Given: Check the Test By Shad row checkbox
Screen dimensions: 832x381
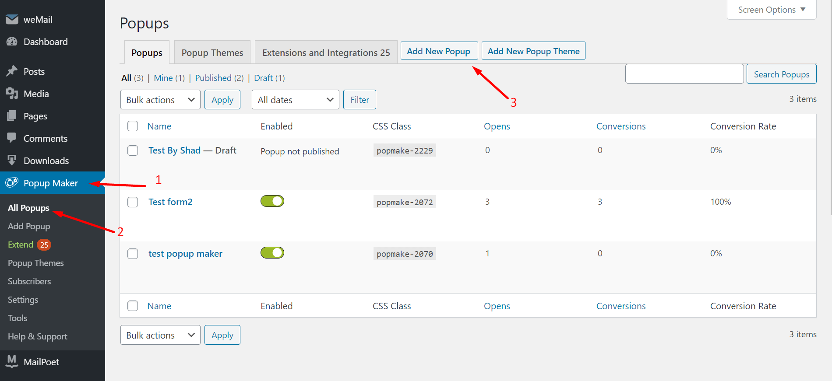Looking at the screenshot, I should [x=133, y=150].
